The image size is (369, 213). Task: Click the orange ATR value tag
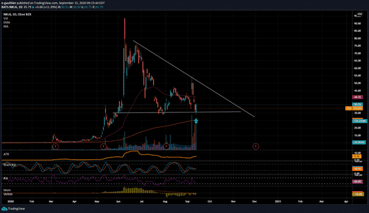coord(357,156)
